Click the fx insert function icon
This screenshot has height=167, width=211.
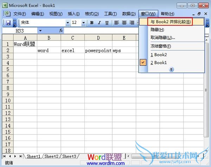[x=61, y=31]
